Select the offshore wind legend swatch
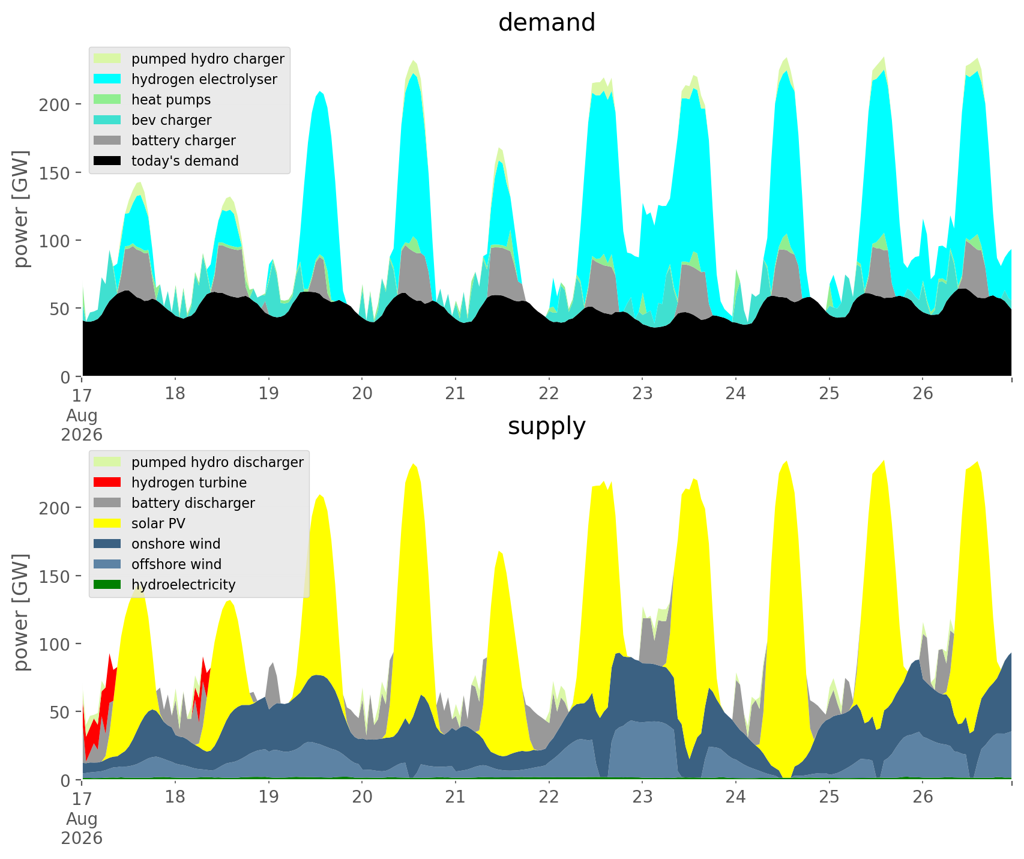1024x859 pixels. (109, 564)
